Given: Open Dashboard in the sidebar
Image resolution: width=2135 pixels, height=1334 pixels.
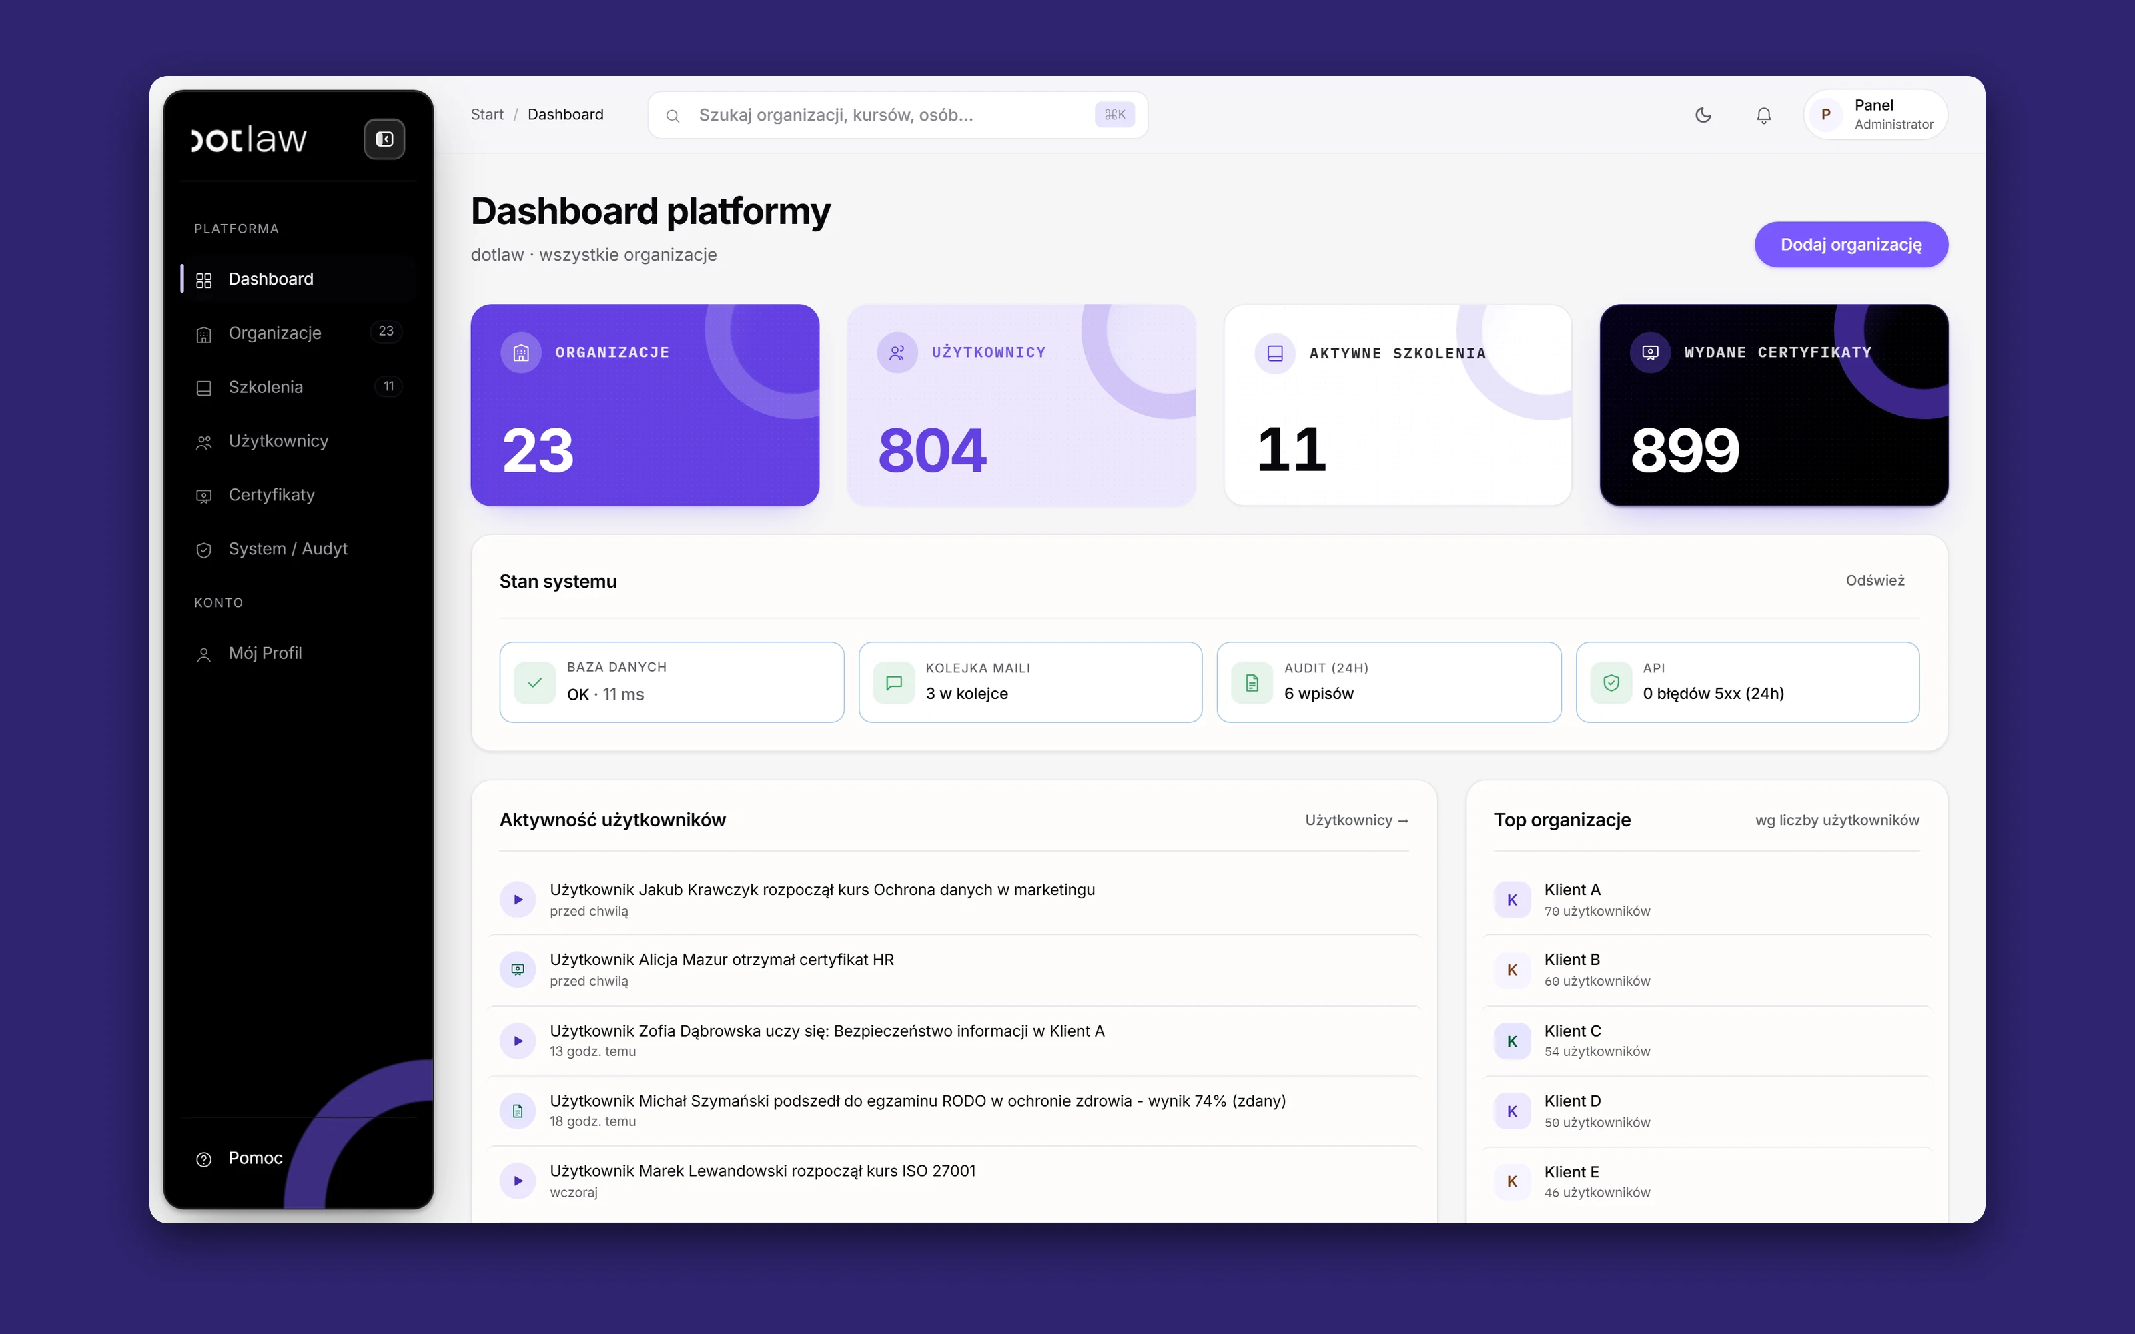Looking at the screenshot, I should pyautogui.click(x=298, y=279).
